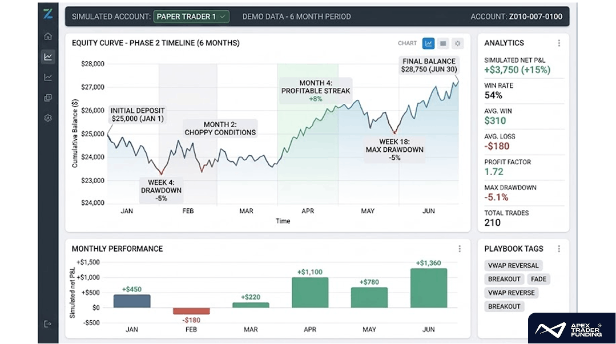Click the Simulated Net P&L value +$3,750 (+15%)

point(517,70)
